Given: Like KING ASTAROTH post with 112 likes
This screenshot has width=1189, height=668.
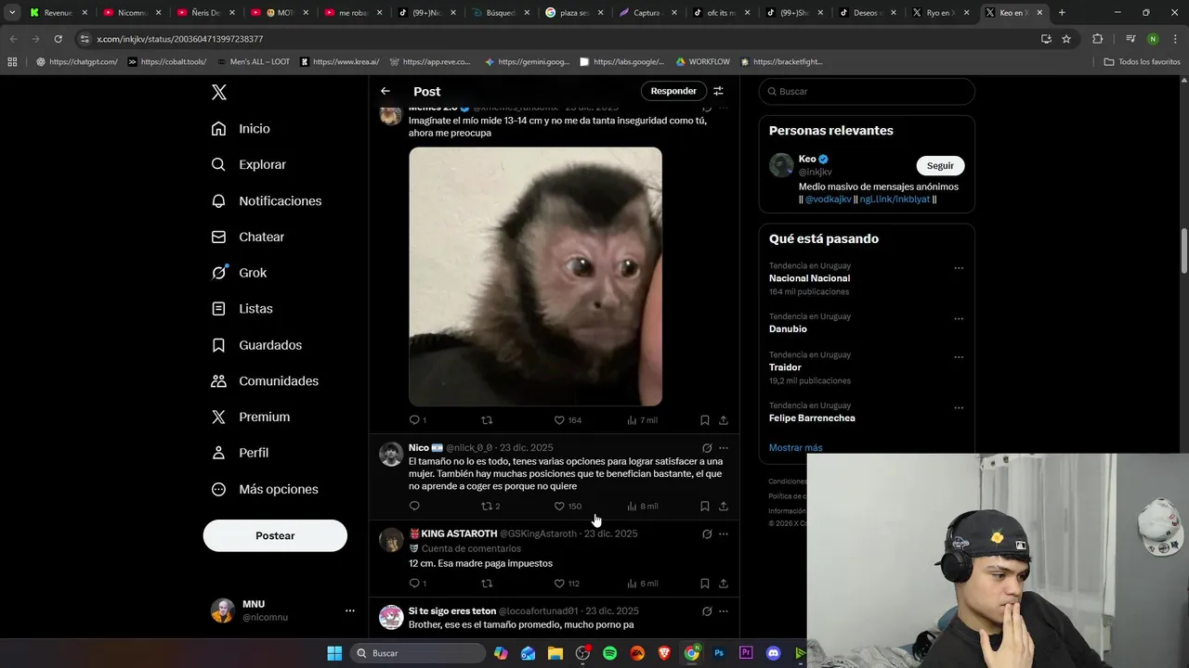Looking at the screenshot, I should [567, 584].
